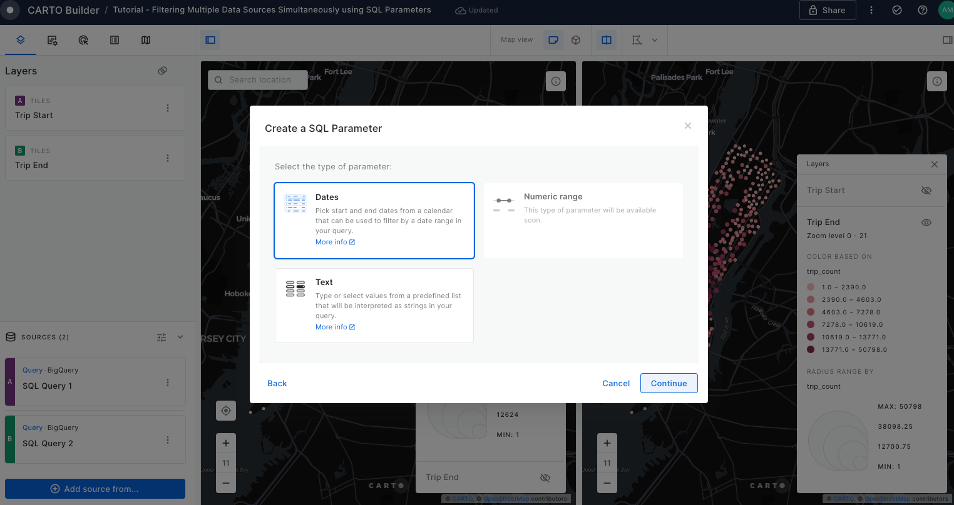Open the Layers tab icon
The image size is (954, 505).
[21, 40]
